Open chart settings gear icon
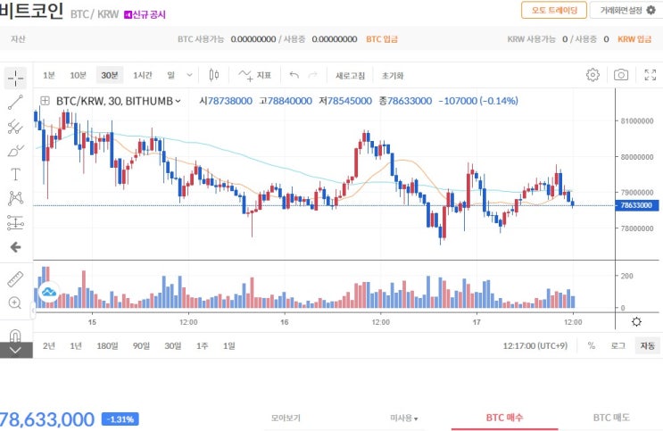 click(593, 75)
